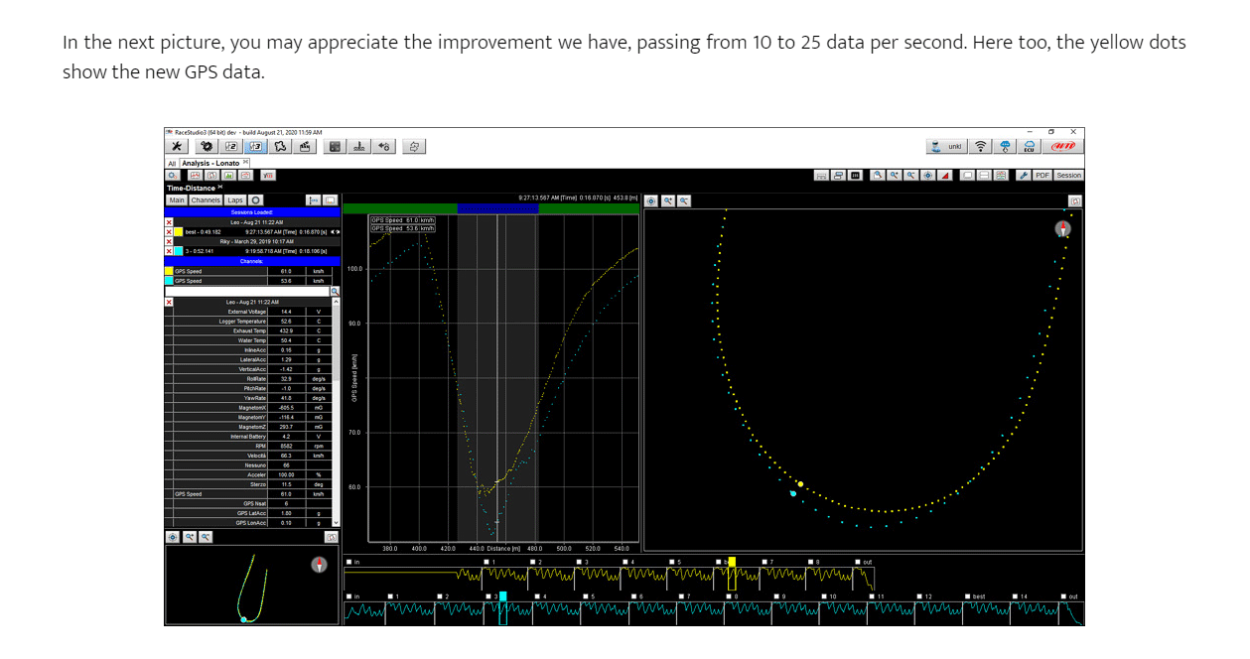
Task: Click the left-right arrows on the best lap row
Action: point(336,232)
